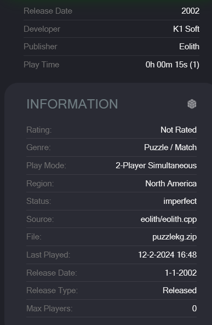Click the Max Players value 0
The height and width of the screenshot is (325, 212).
point(194,309)
